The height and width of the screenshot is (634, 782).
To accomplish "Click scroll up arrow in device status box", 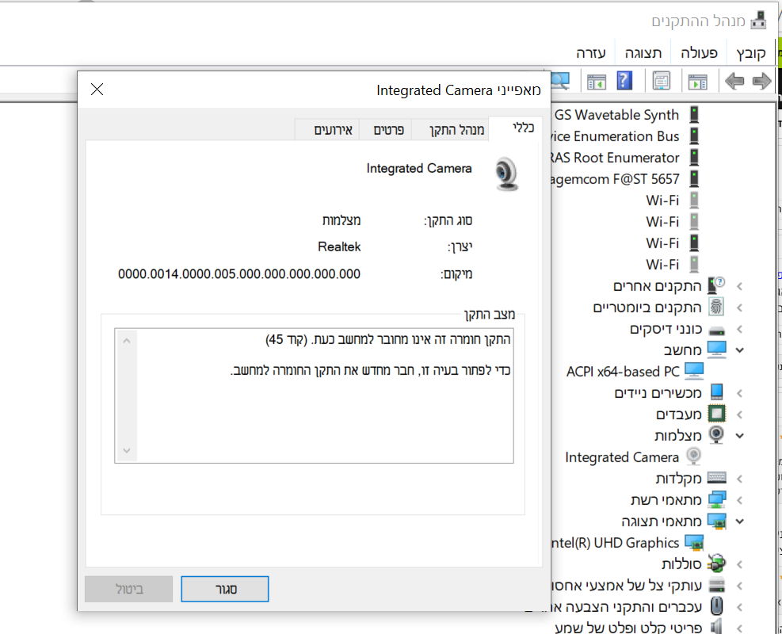I will tap(127, 341).
